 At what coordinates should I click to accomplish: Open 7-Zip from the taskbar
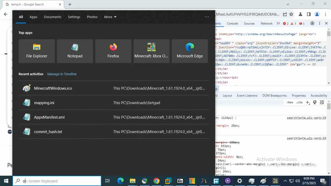click(180, 181)
